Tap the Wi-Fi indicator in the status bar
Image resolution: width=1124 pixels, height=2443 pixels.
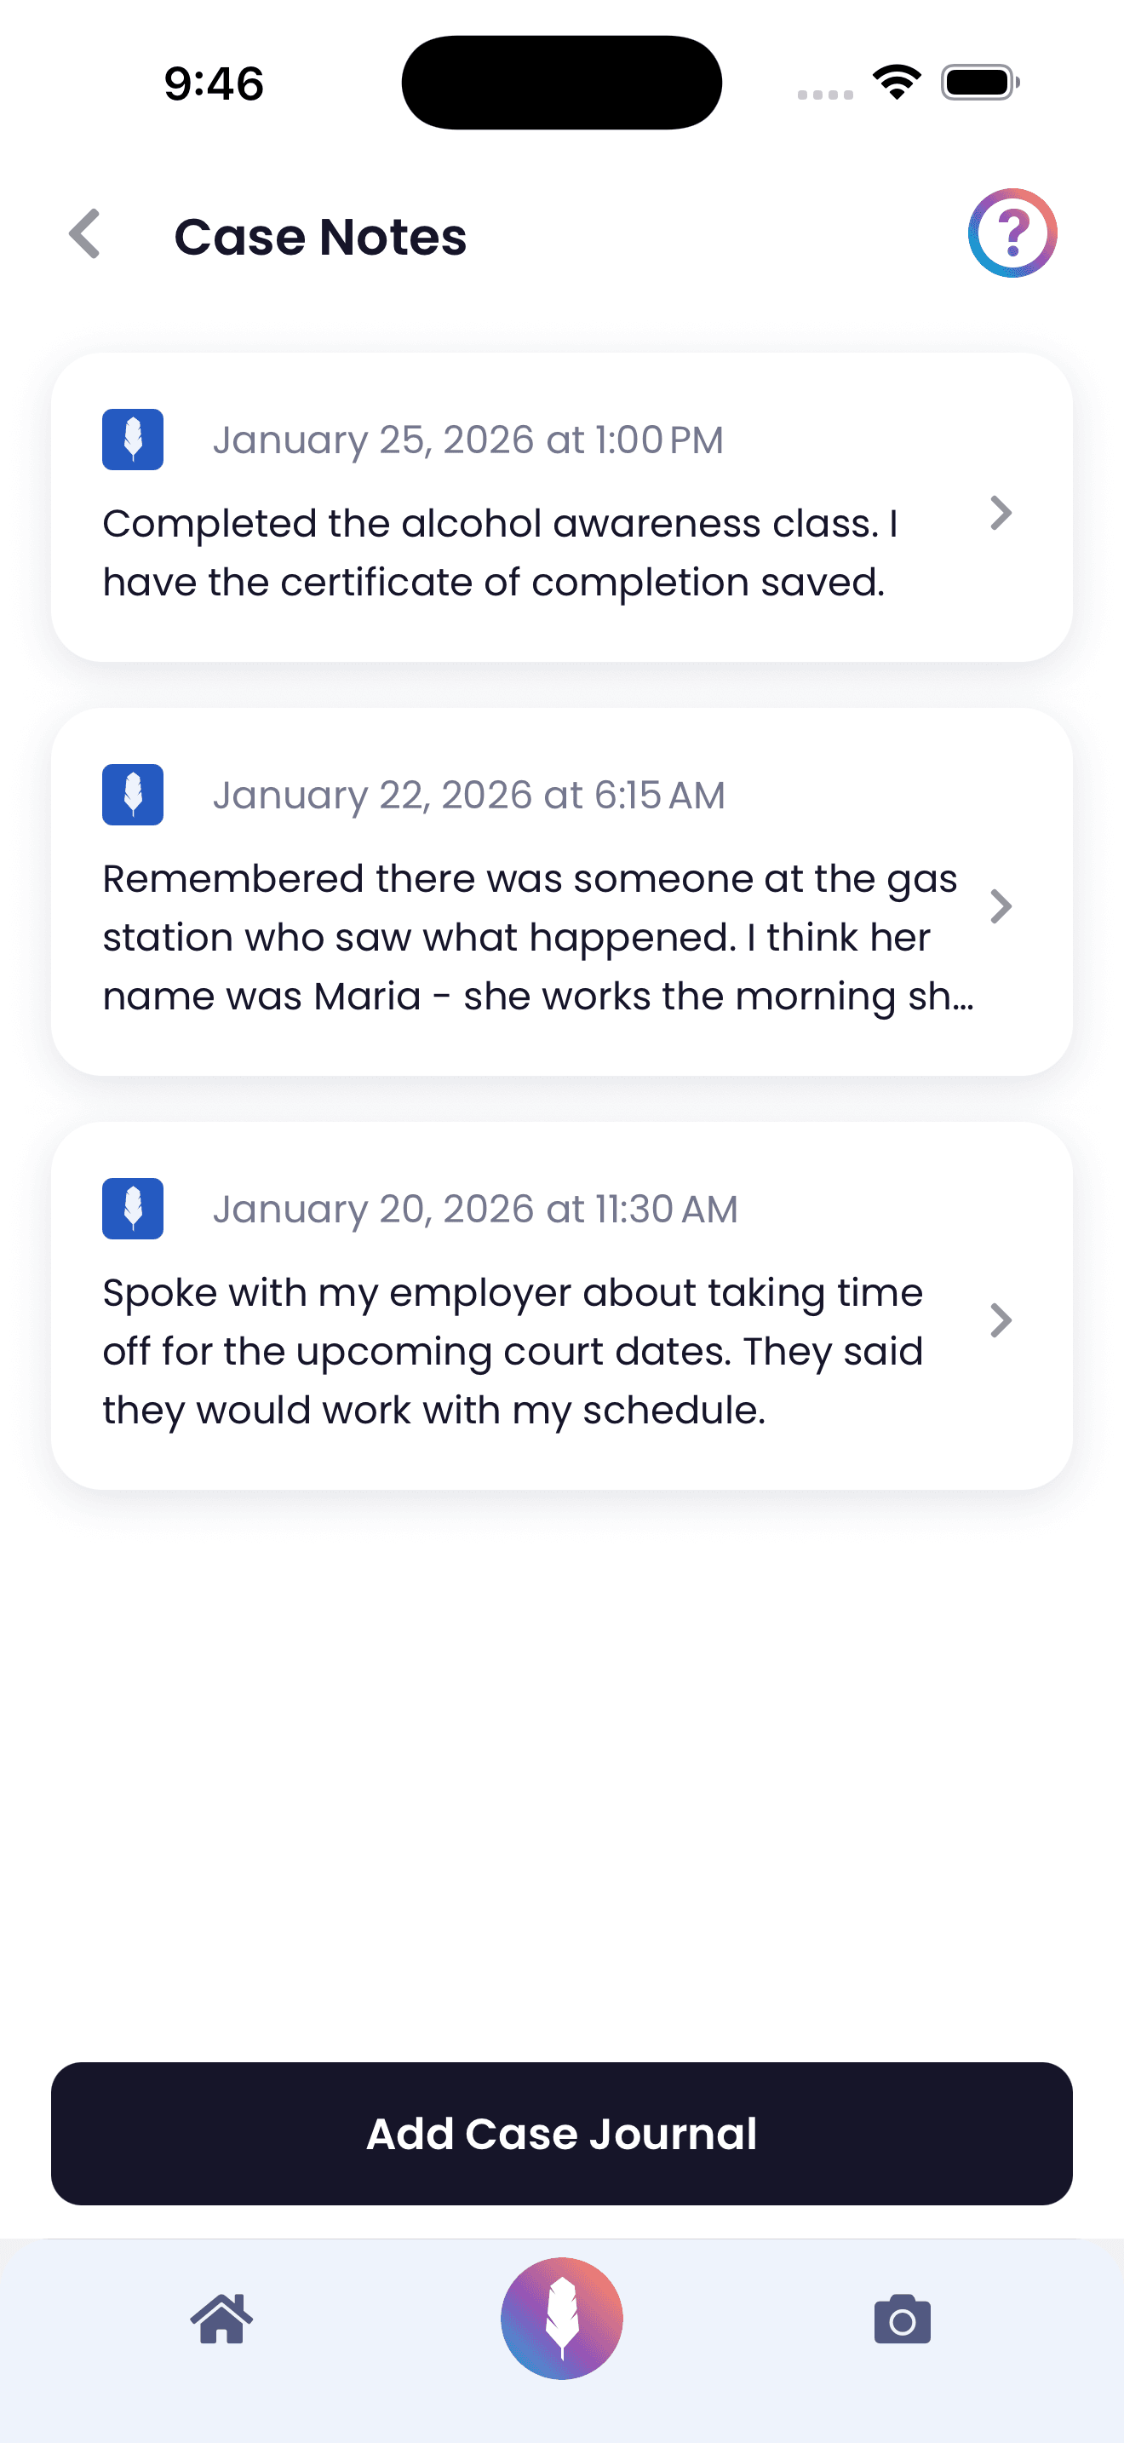click(895, 83)
